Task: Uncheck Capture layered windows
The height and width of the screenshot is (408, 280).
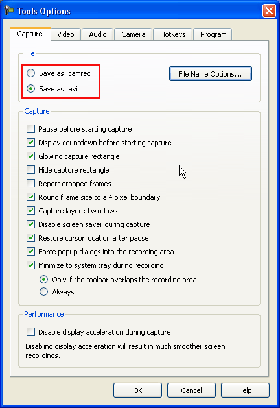Action: tap(30, 211)
